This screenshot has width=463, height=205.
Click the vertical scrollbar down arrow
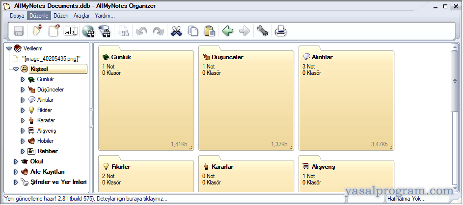click(455, 189)
